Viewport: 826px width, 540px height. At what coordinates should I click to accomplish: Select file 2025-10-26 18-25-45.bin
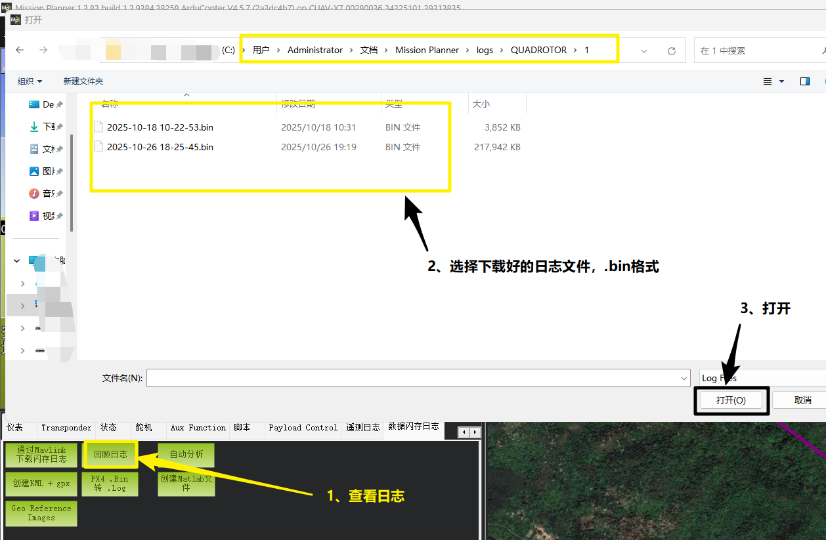tap(160, 147)
